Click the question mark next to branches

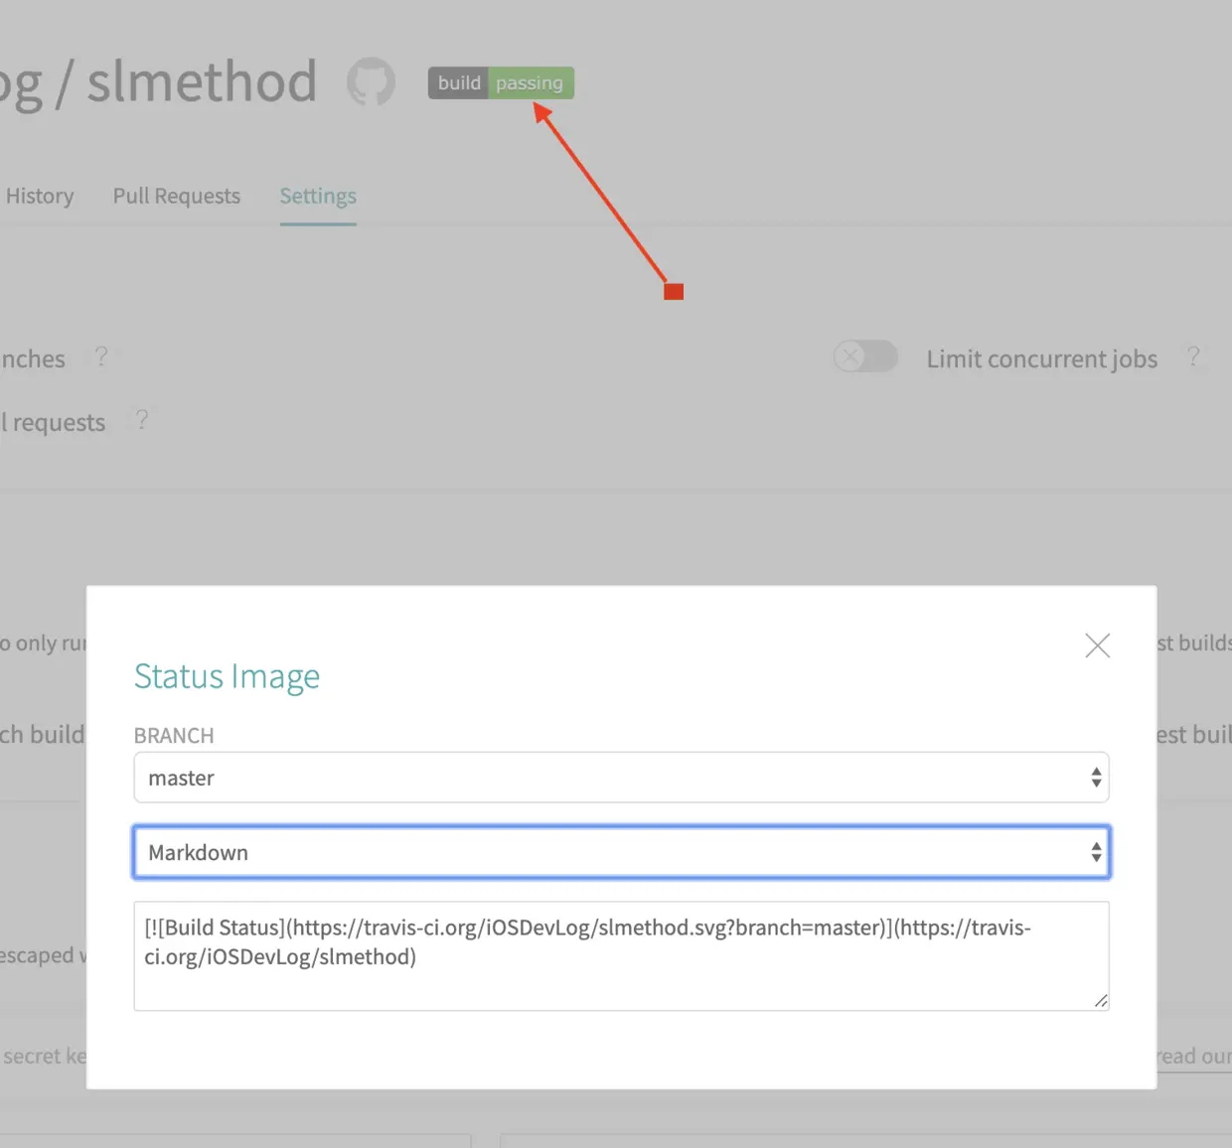pyautogui.click(x=101, y=357)
